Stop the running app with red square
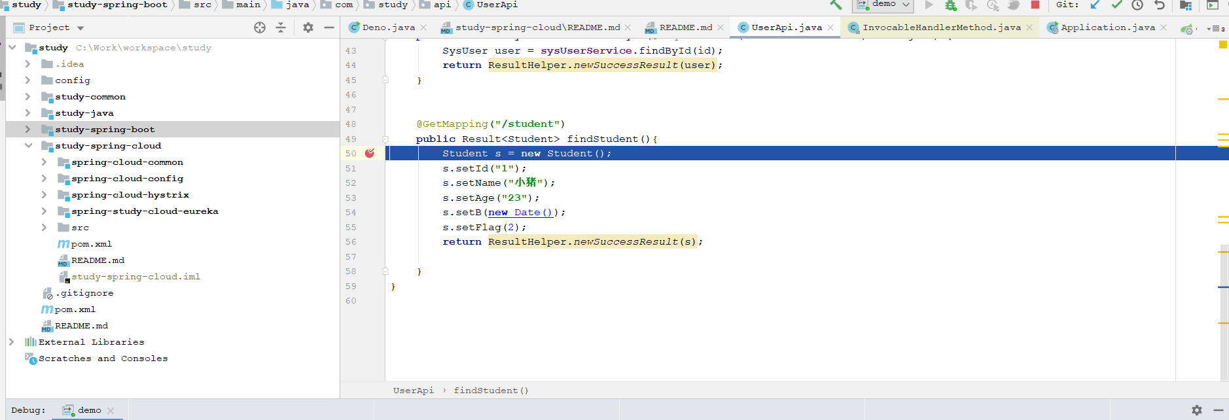1229x420 pixels. [1035, 5]
